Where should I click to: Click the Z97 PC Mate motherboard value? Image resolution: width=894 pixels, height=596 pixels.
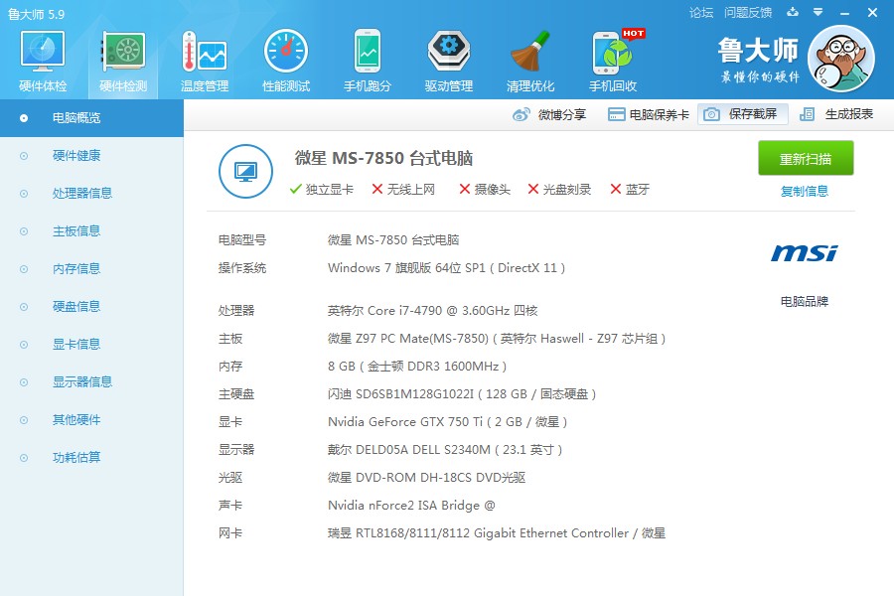tap(497, 339)
